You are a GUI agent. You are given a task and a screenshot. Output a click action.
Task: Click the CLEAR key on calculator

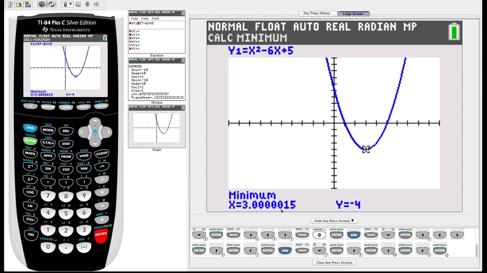(102, 154)
